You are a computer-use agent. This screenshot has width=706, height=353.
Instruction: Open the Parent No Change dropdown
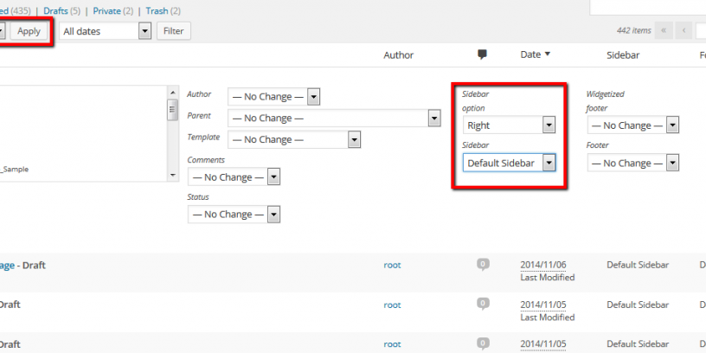coord(334,118)
